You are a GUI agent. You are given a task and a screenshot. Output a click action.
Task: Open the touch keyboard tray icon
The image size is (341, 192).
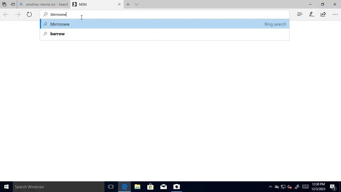pyautogui.click(x=305, y=187)
